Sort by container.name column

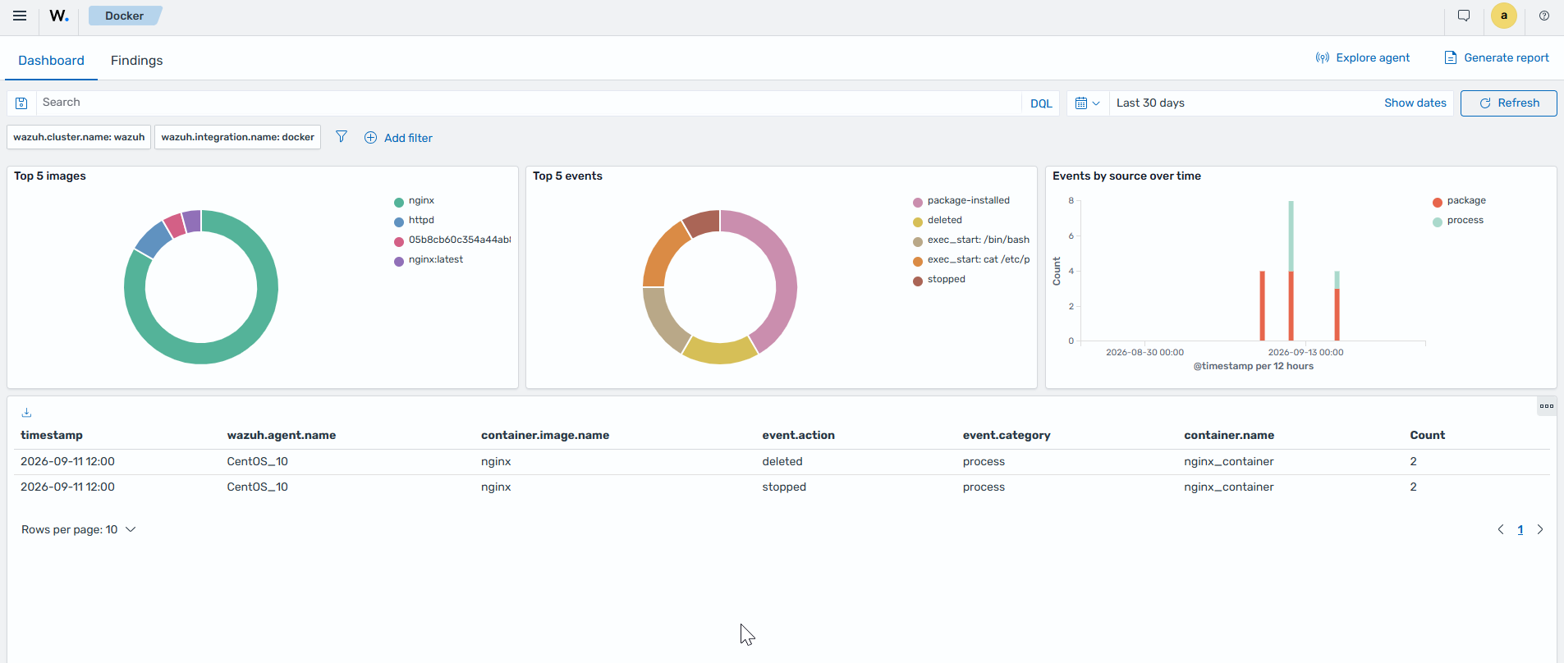1229,435
